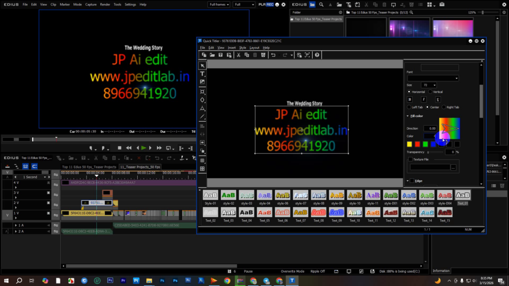Click the Image insert tool in Quick Titler

pos(202,82)
